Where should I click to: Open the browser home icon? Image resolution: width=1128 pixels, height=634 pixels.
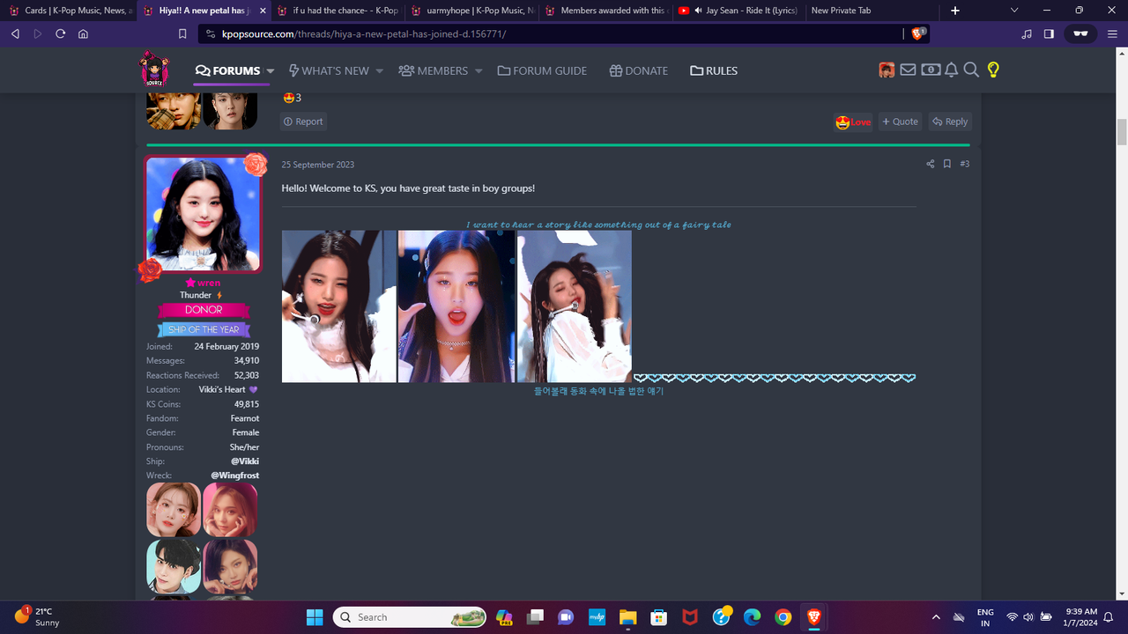click(83, 33)
